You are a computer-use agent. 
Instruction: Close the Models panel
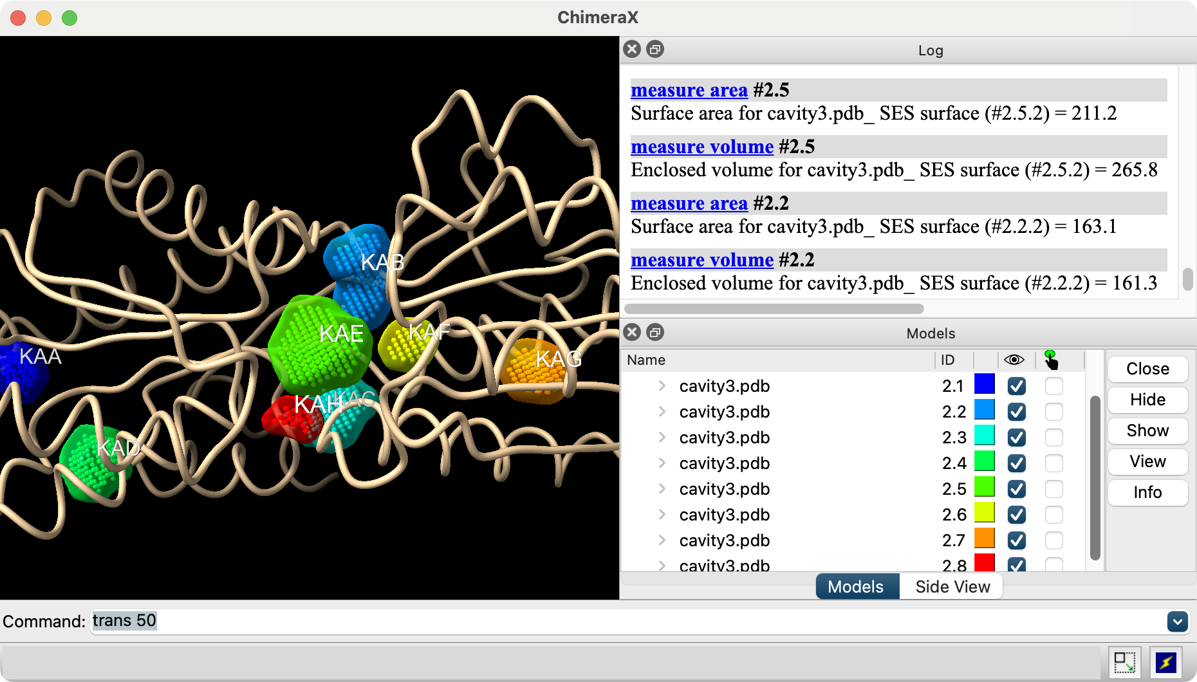(x=632, y=332)
